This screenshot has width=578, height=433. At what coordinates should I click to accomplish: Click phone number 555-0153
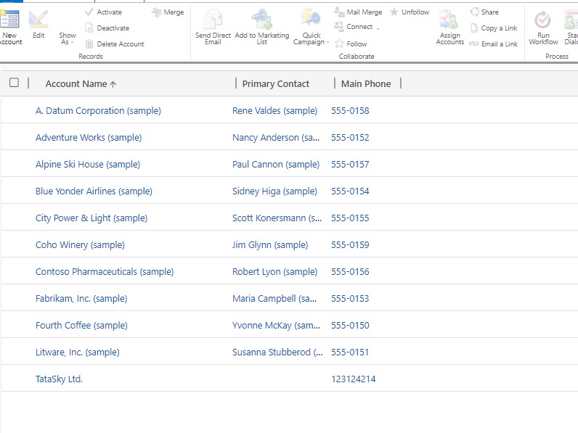pyautogui.click(x=350, y=299)
